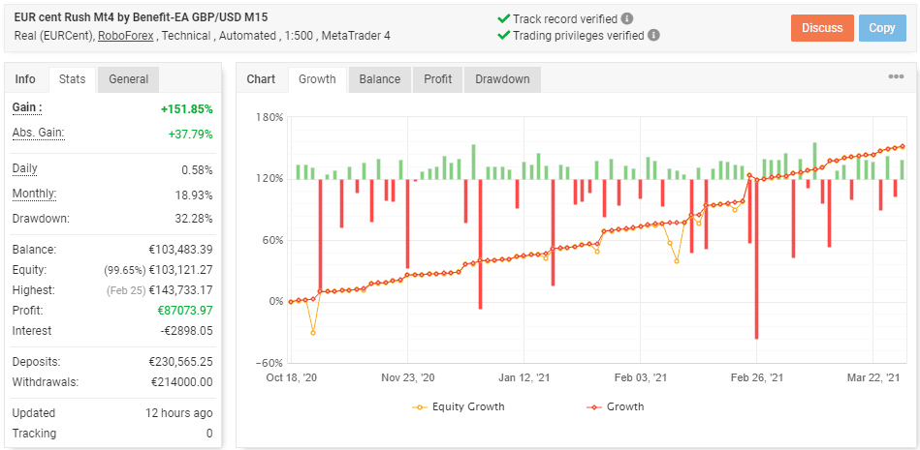Viewport: 920px width, 450px height.
Task: Show the Balance chart tab
Action: pyautogui.click(x=380, y=79)
